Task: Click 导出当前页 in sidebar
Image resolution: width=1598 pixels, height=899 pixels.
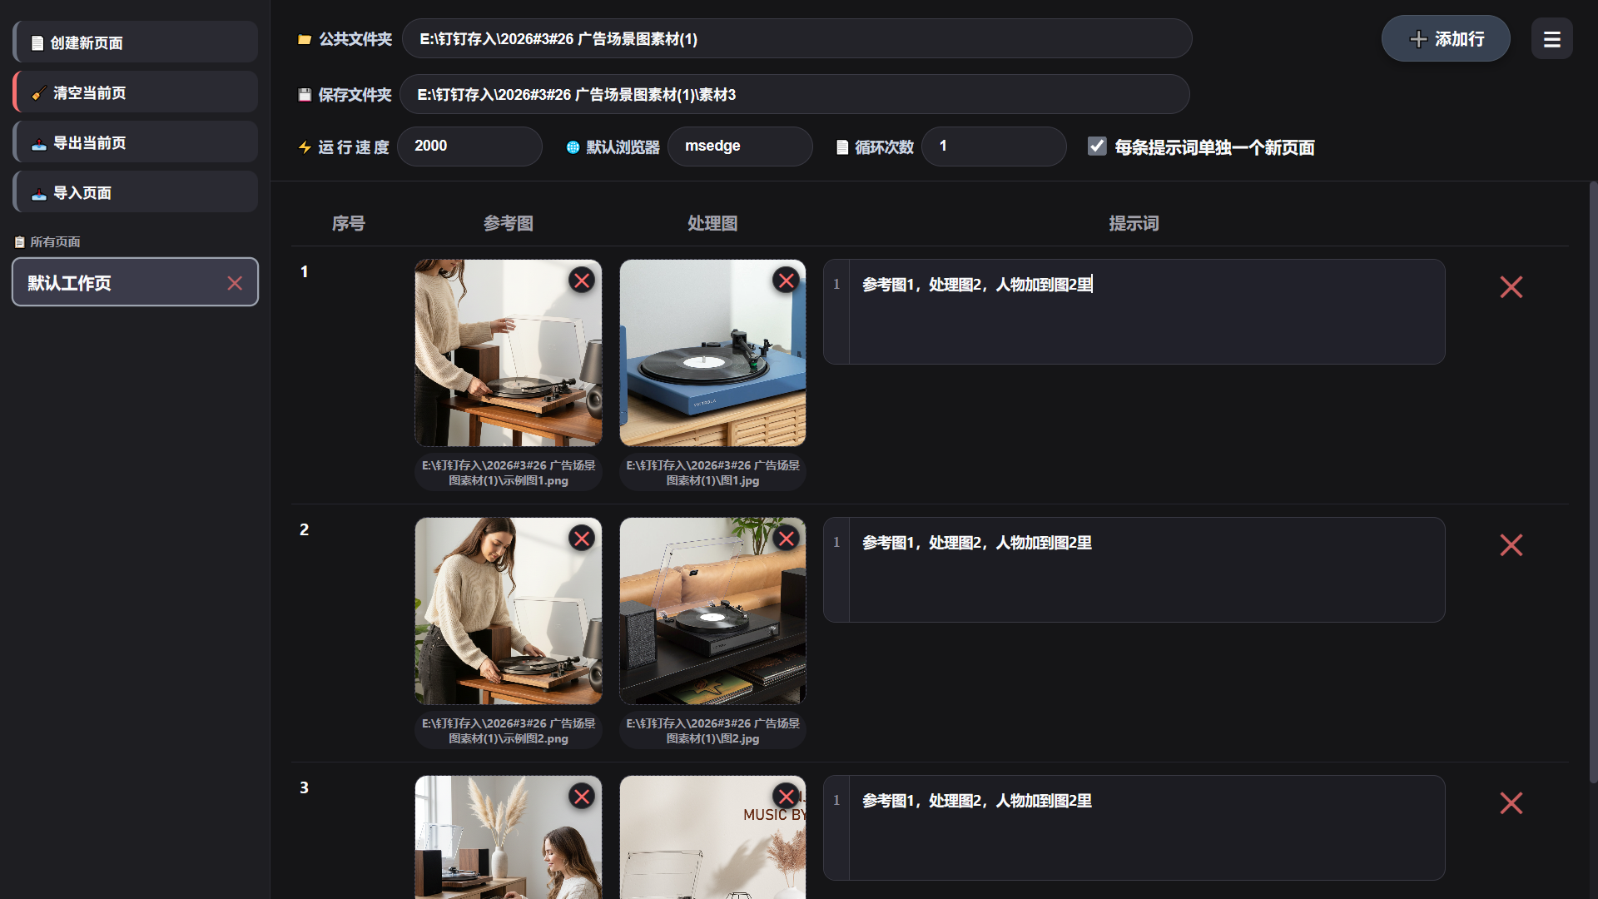Action: [136, 142]
